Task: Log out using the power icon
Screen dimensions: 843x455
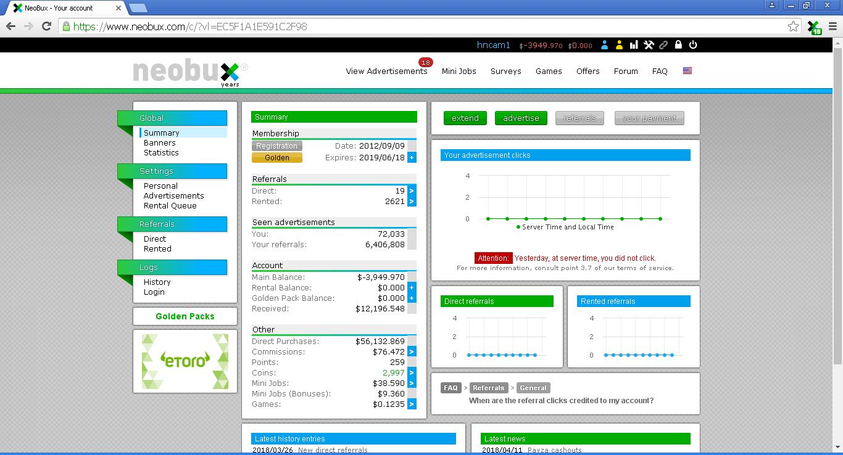Action: [x=693, y=45]
